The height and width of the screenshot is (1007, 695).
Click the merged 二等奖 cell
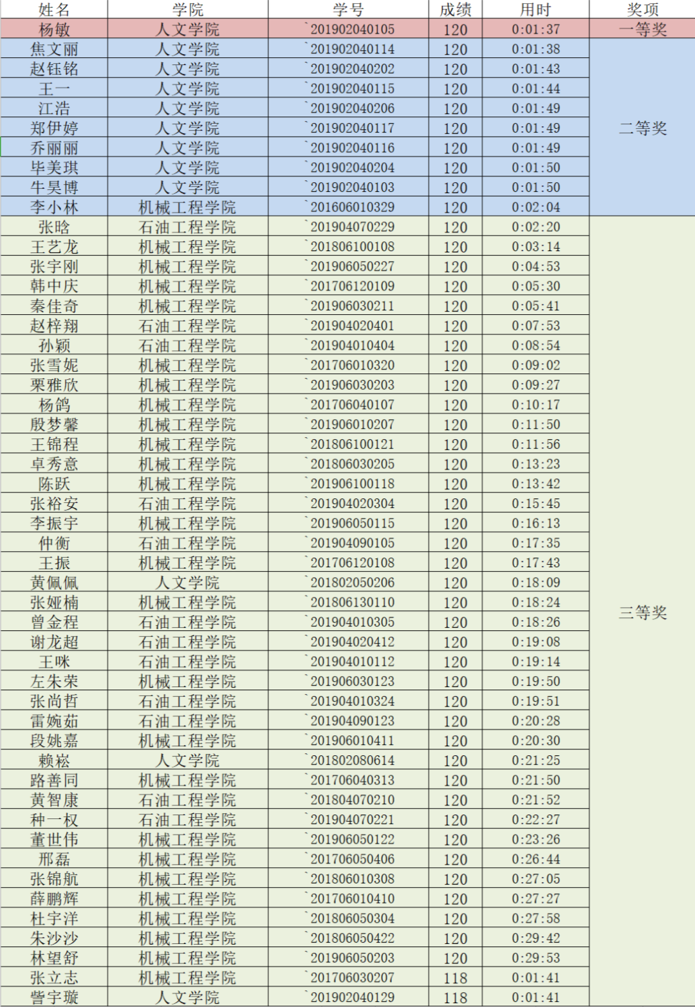642,128
